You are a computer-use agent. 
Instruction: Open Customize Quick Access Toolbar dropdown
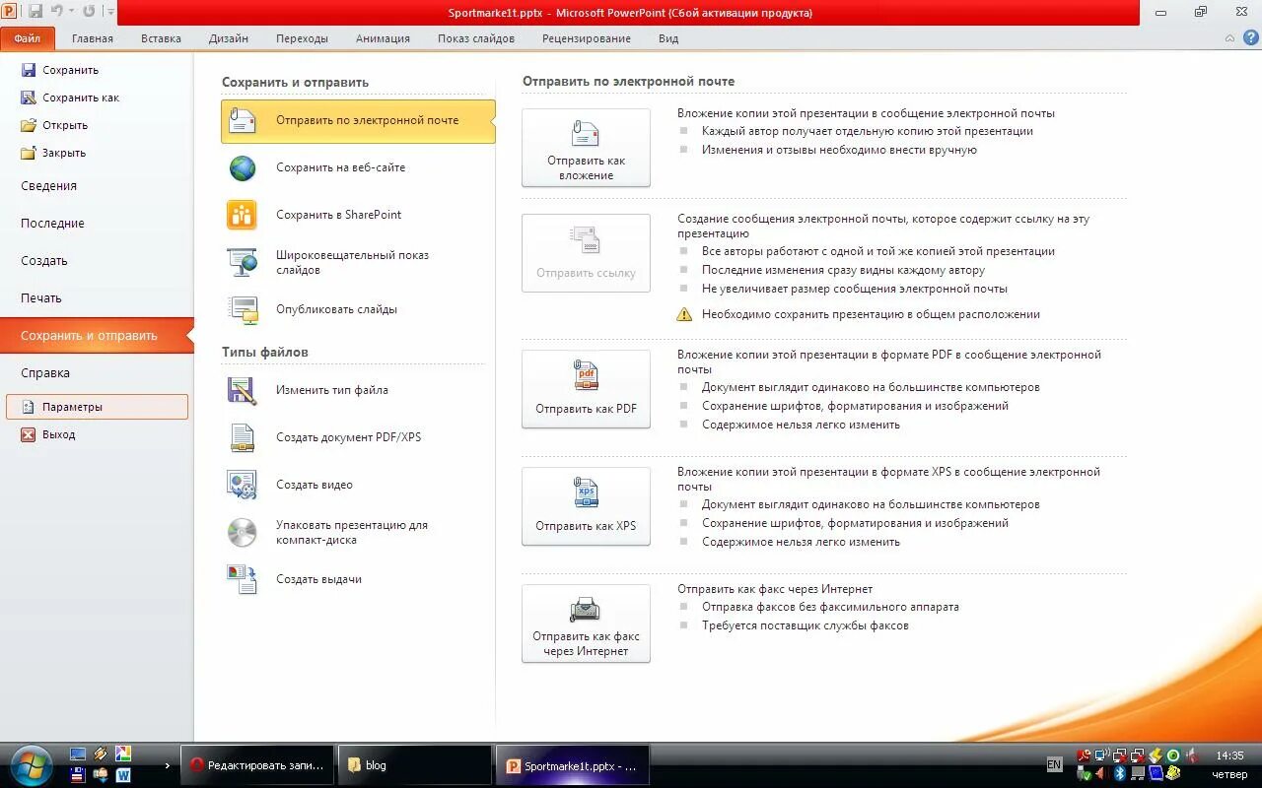coord(109,12)
